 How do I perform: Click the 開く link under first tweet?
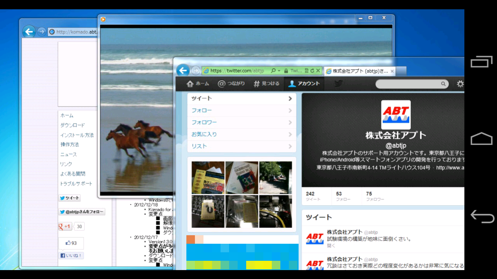point(331,246)
